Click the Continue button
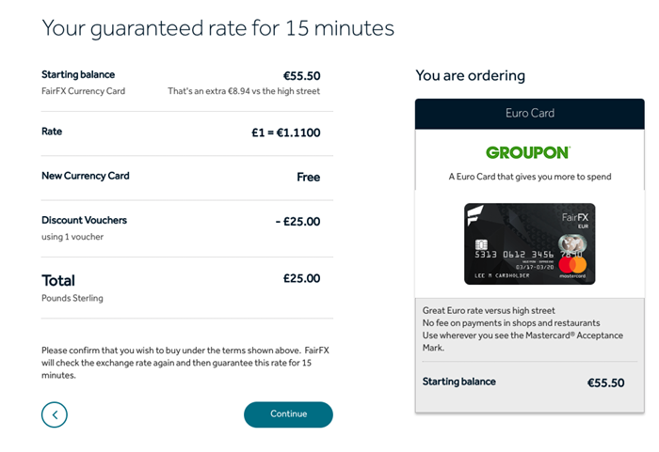 coord(288,414)
